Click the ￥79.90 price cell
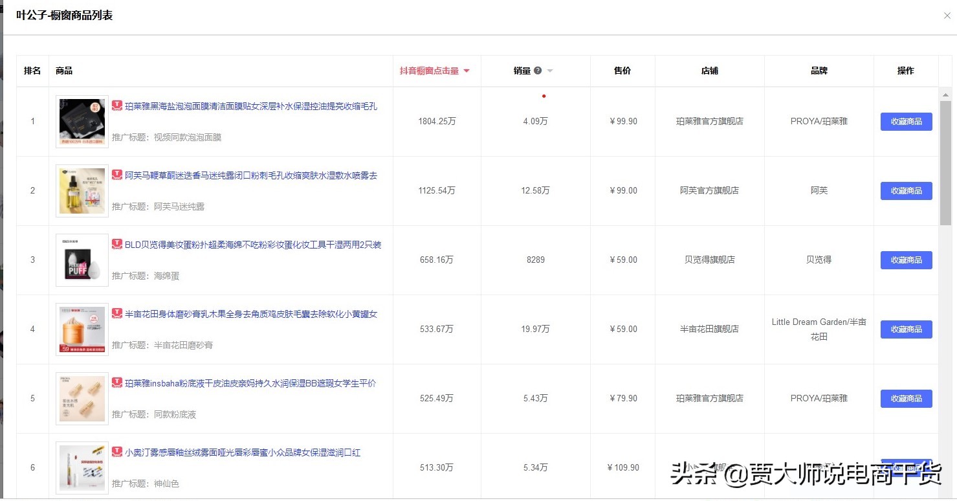 (623, 399)
